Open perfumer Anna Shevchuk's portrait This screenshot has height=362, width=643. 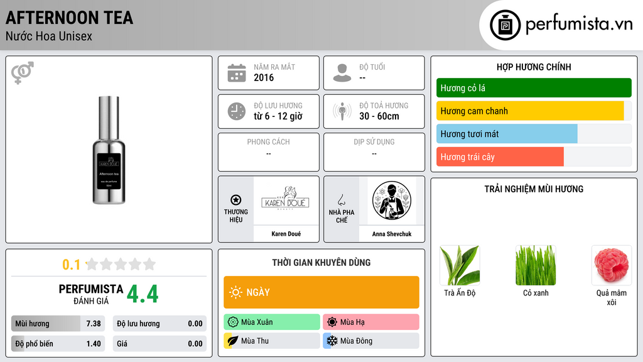pyautogui.click(x=392, y=200)
